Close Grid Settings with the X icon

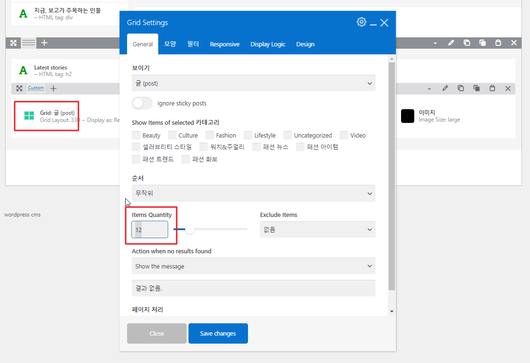pos(384,23)
